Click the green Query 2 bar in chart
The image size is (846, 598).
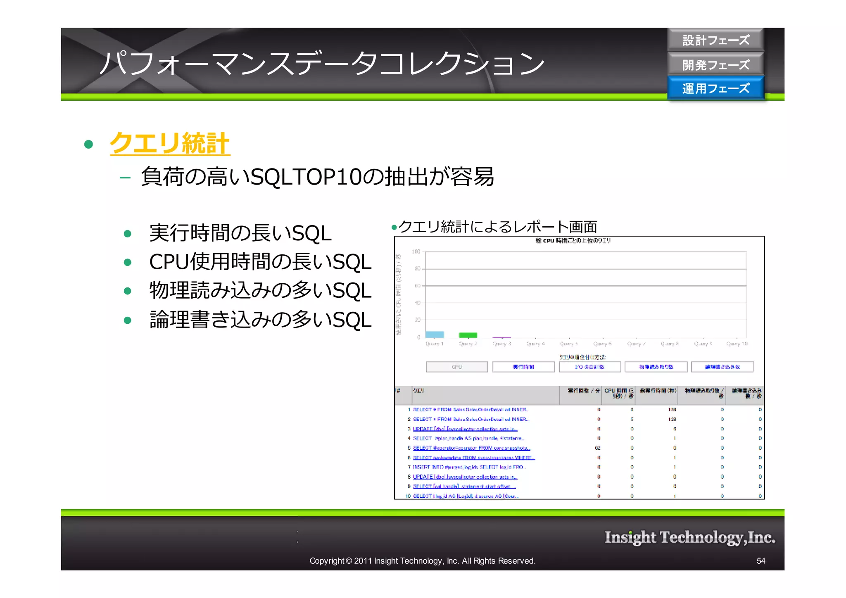coord(468,335)
